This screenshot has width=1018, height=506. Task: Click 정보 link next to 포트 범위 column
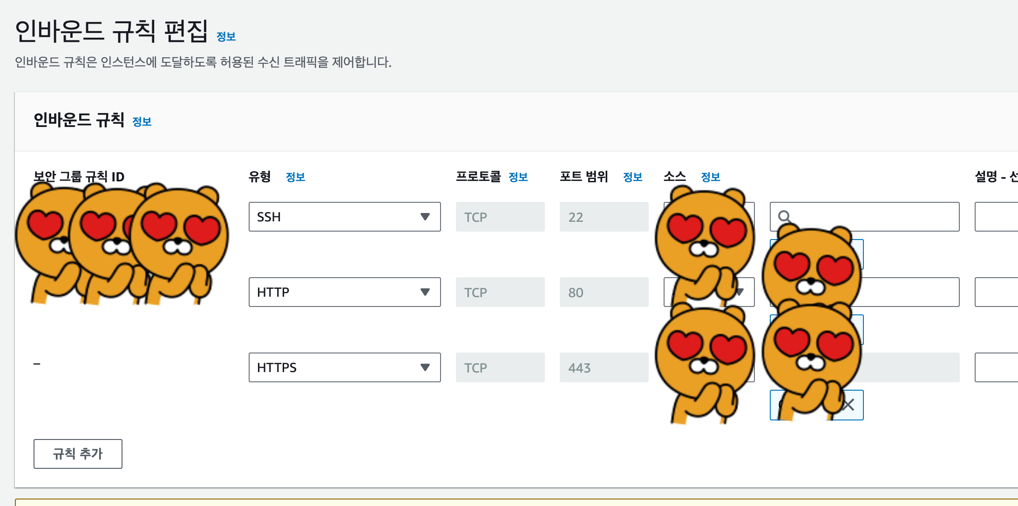tap(632, 177)
